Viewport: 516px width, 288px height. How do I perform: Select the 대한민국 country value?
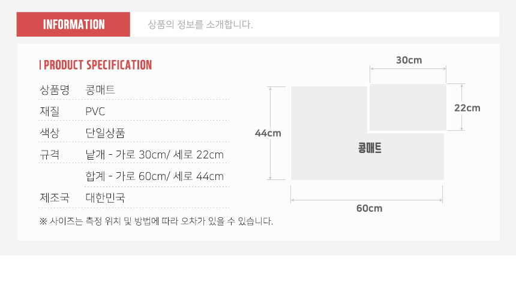(x=105, y=197)
